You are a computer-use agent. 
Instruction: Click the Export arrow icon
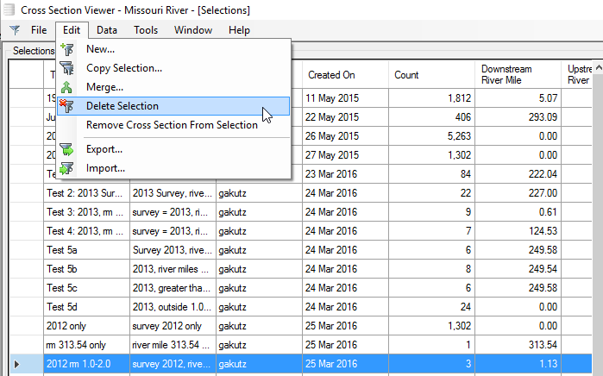(x=67, y=149)
